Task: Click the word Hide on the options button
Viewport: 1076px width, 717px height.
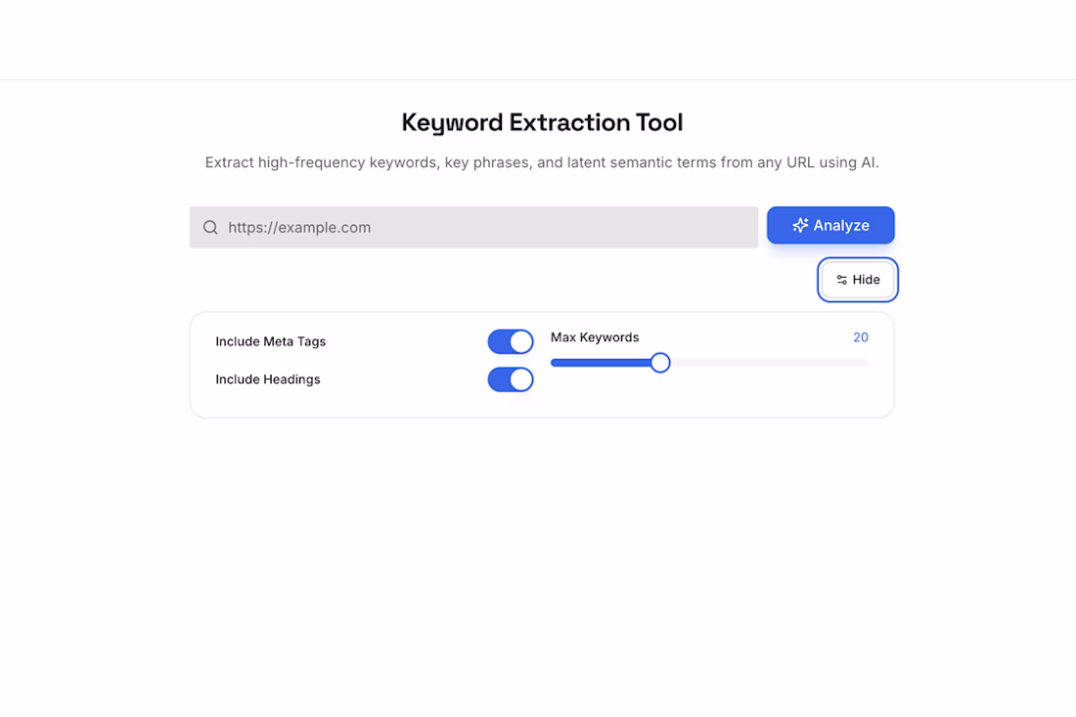Action: click(x=866, y=280)
